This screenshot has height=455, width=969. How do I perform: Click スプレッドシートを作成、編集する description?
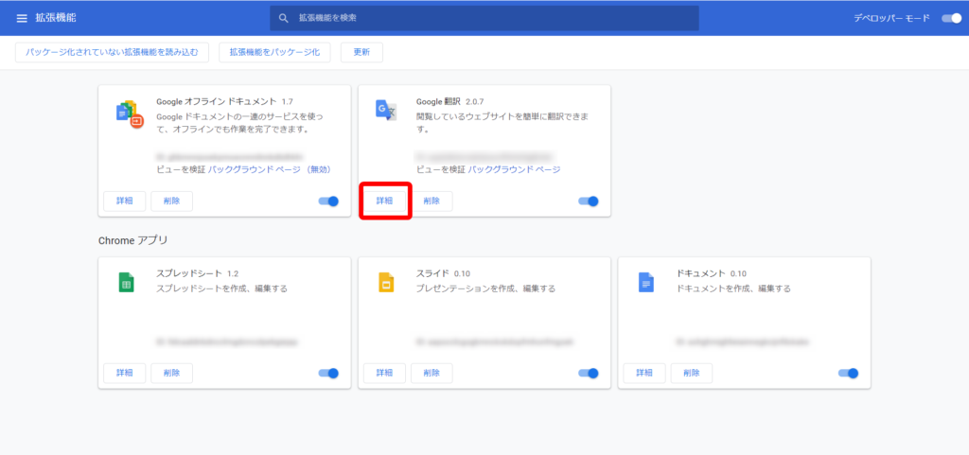pos(221,289)
